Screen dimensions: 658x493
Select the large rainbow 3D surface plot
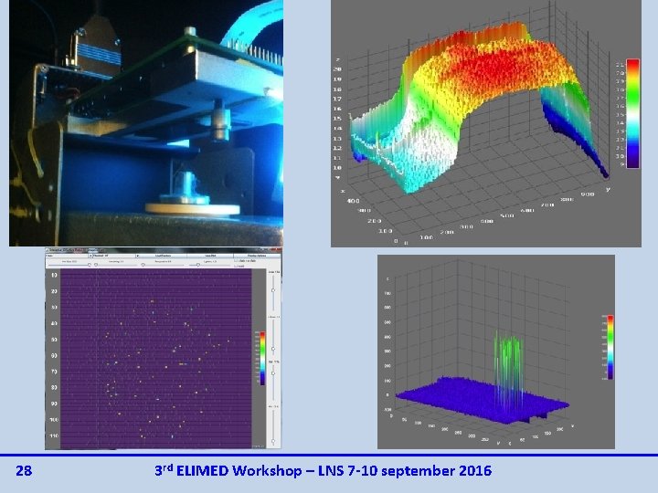tap(486, 123)
